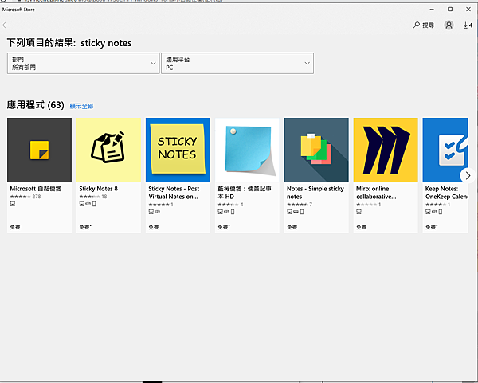Expand the 適用平台 platform dropdown
Screen dimensions: 478x383
pyautogui.click(x=237, y=64)
